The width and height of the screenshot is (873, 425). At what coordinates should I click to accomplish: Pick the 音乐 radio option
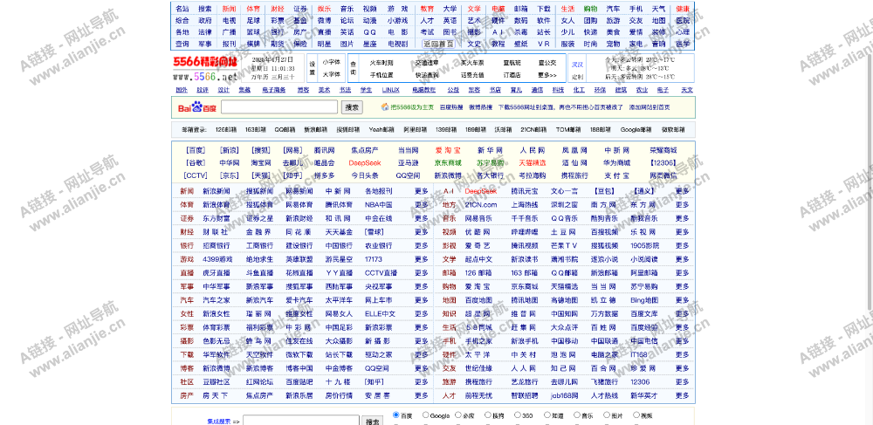pyautogui.click(x=576, y=415)
